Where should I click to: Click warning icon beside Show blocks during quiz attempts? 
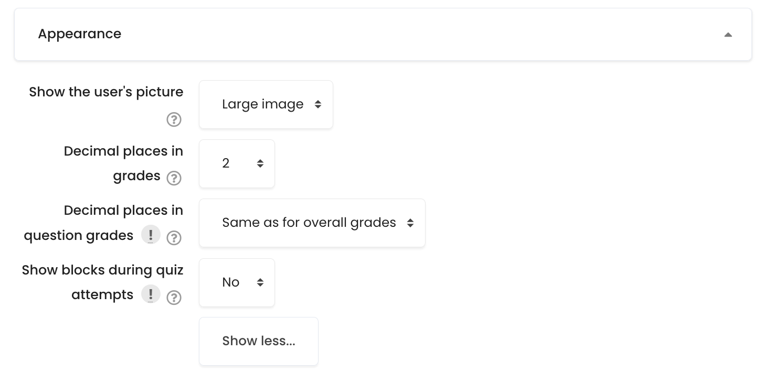(x=151, y=294)
